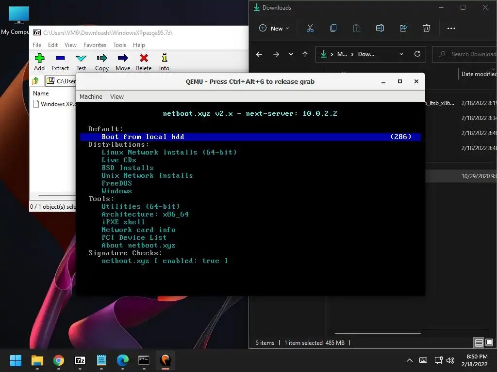This screenshot has width=497, height=372.
Task: Click the Move icon in 7-Zip
Action: point(123,62)
